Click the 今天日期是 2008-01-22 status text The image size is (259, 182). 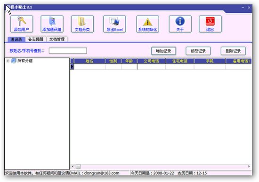[153, 173]
